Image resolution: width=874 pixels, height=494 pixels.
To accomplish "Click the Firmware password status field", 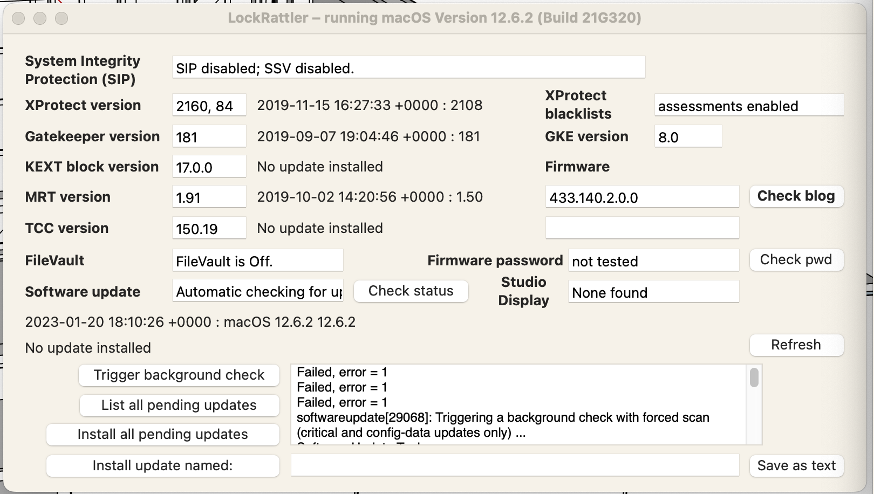I will coord(653,261).
